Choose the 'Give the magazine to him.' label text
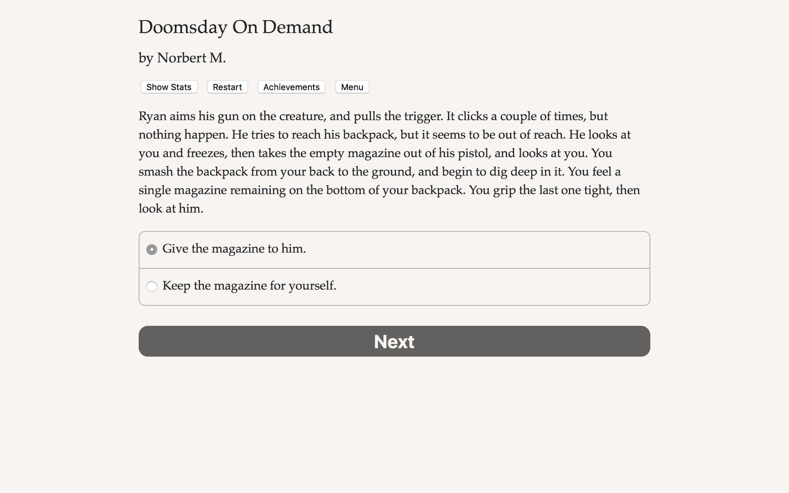 click(x=234, y=249)
